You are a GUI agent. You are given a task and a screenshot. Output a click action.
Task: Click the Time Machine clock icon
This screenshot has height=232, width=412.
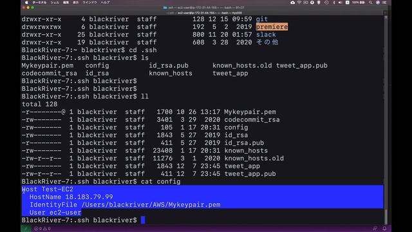click(326, 3)
